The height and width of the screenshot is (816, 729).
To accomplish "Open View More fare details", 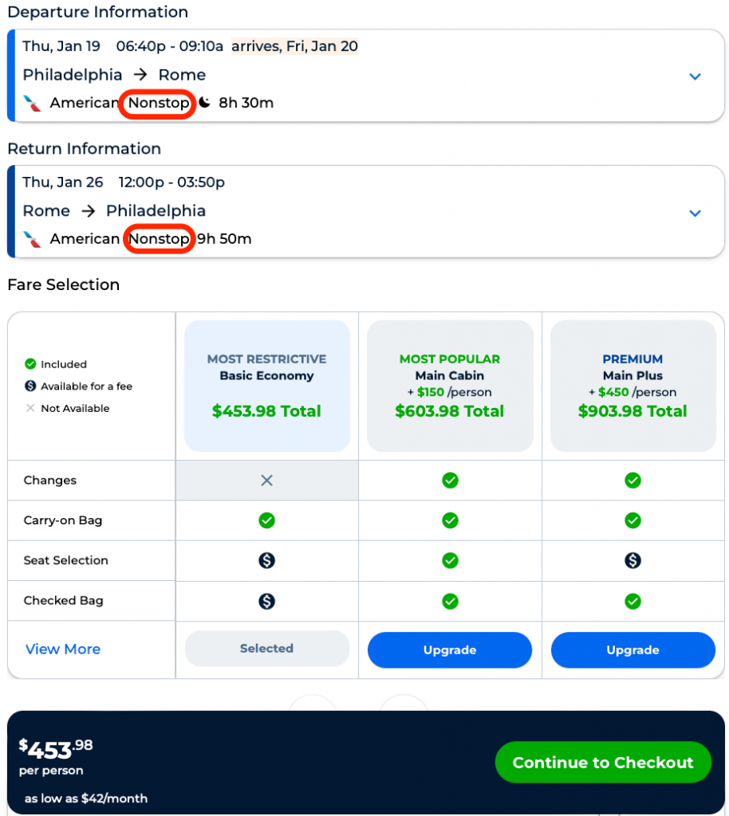I will pyautogui.click(x=63, y=649).
